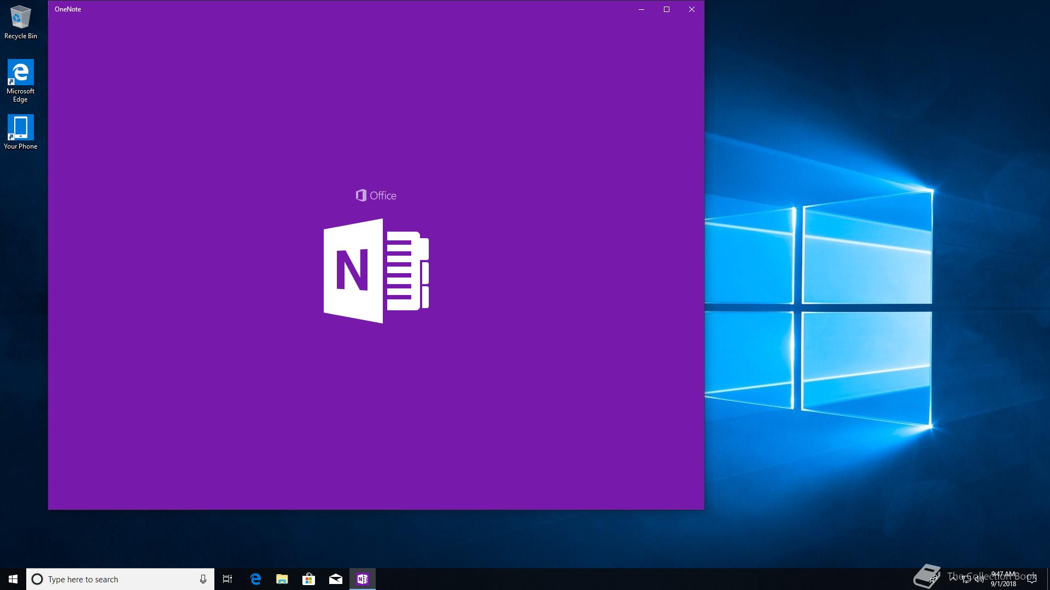Click the Cortana circle icon
Screen dimensions: 1050x590
click(x=37, y=579)
